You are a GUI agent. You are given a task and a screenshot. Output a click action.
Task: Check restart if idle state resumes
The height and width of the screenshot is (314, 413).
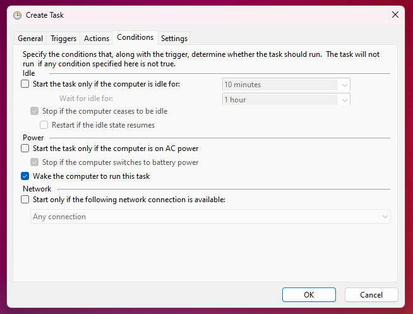pyautogui.click(x=44, y=125)
